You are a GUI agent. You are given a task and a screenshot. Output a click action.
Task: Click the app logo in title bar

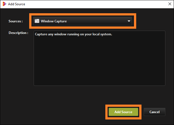coord(4,4)
